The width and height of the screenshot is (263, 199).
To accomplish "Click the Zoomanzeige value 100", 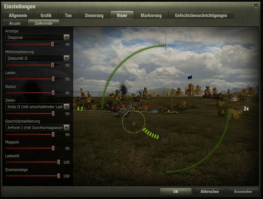I will [x=66, y=176].
